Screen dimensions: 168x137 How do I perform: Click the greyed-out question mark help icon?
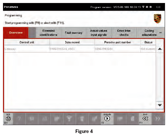(x=19, y=119)
